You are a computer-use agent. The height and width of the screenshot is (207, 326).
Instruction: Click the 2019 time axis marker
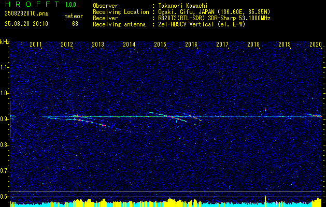tap(285, 44)
